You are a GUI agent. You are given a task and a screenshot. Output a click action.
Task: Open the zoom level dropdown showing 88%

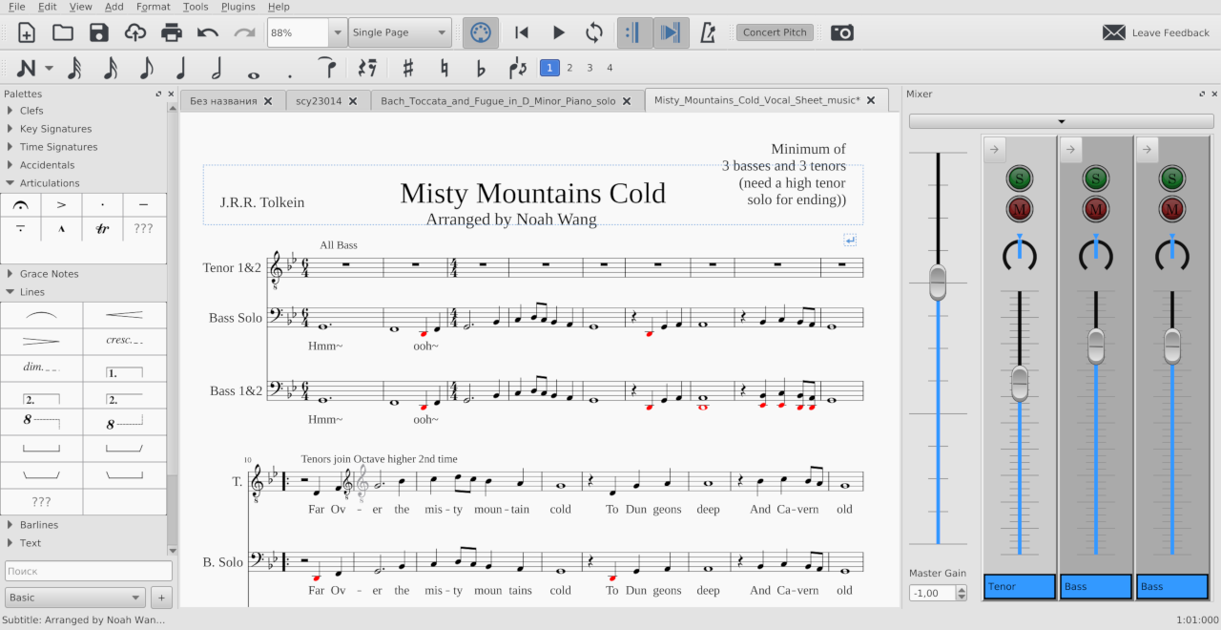click(x=338, y=32)
